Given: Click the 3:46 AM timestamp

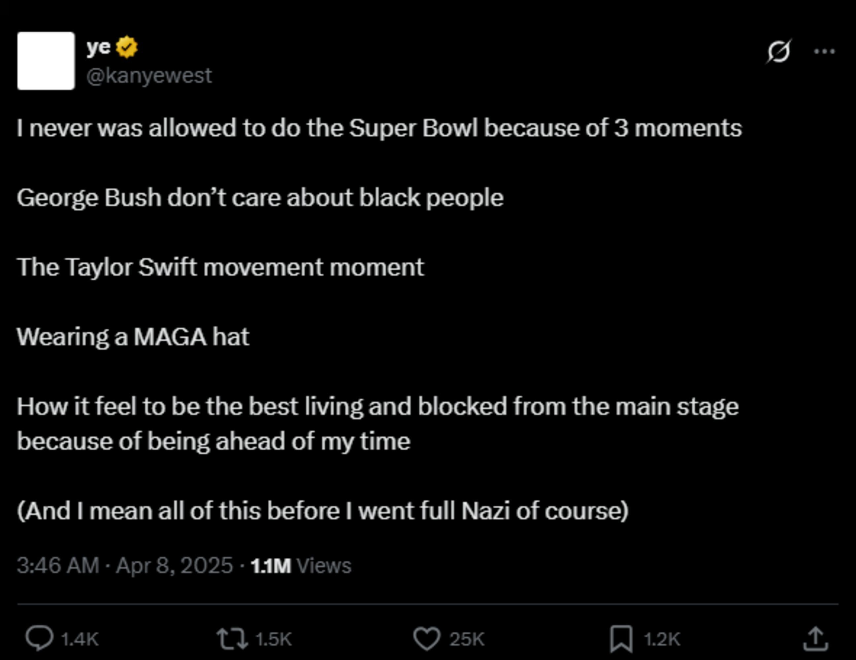Looking at the screenshot, I should [x=58, y=566].
